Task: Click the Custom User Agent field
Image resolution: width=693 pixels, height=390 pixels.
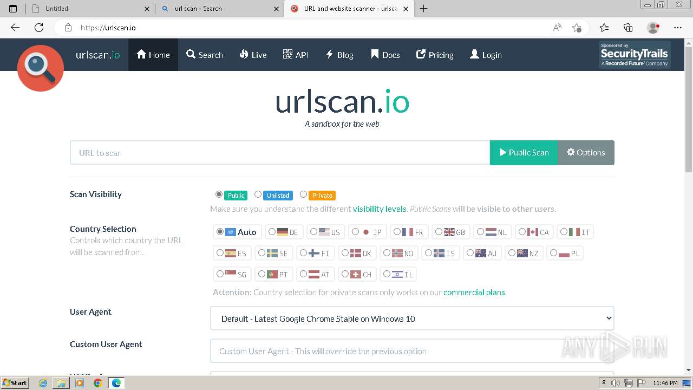Action: pyautogui.click(x=412, y=351)
